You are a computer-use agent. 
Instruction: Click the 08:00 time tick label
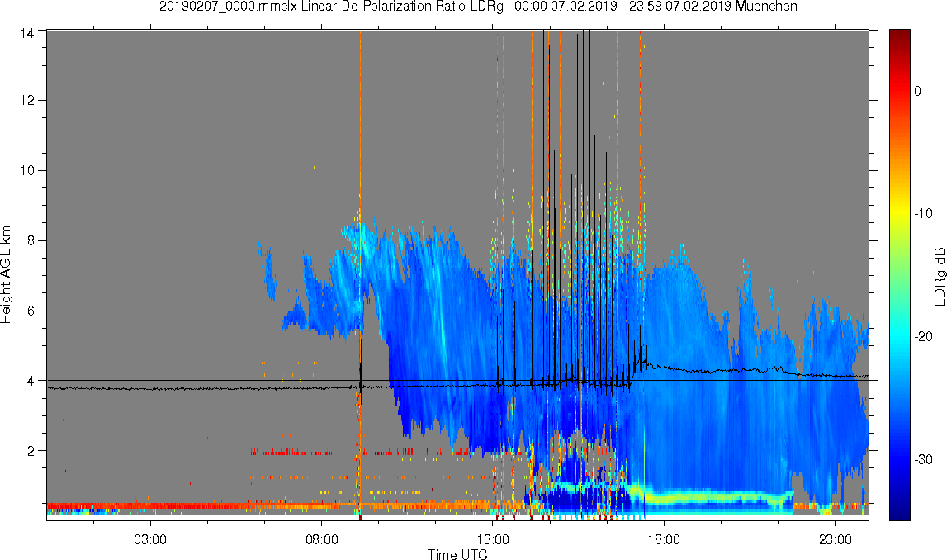(x=321, y=539)
